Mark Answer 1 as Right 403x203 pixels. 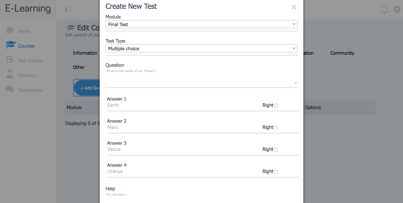[x=276, y=106]
